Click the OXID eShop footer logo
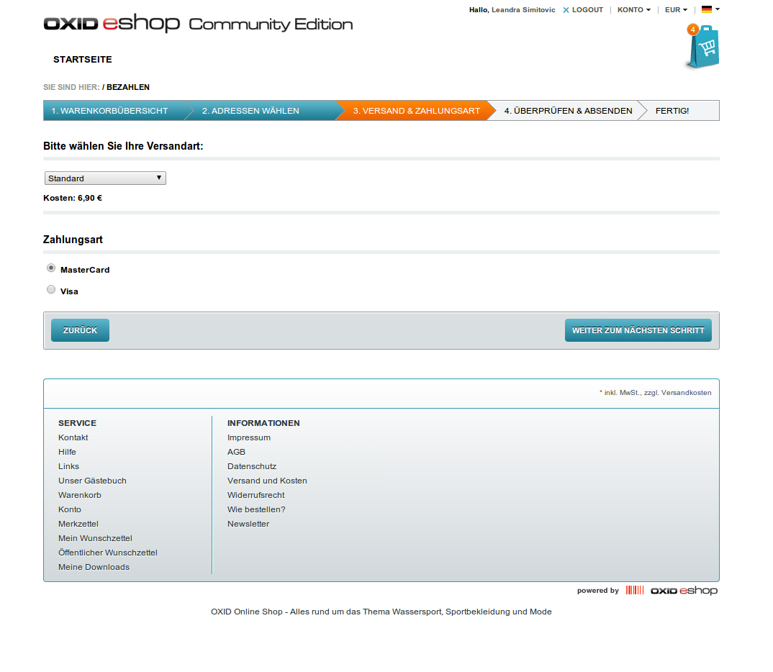773x672 pixels. pos(684,591)
